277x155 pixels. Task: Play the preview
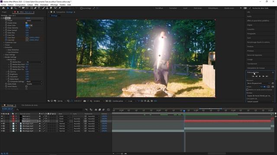(x=260, y=77)
